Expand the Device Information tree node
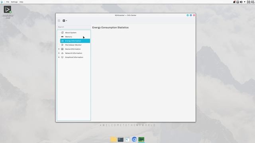Viewport: 255px width, 143px height. click(59, 49)
